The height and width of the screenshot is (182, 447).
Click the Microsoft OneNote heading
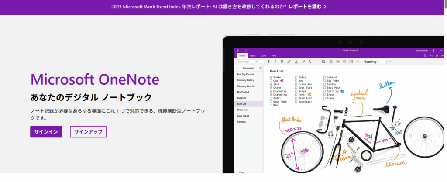(x=95, y=79)
